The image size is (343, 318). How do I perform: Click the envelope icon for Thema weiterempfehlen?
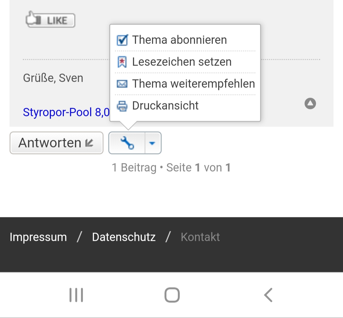[122, 84]
